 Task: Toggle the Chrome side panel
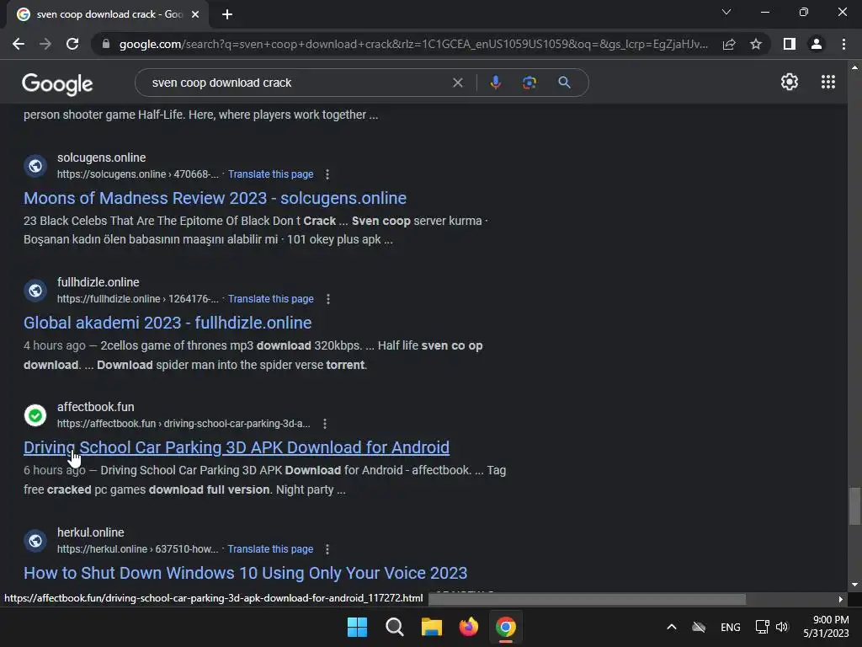[790, 44]
